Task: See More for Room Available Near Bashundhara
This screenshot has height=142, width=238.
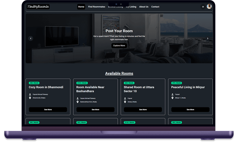Action: pos(95,110)
